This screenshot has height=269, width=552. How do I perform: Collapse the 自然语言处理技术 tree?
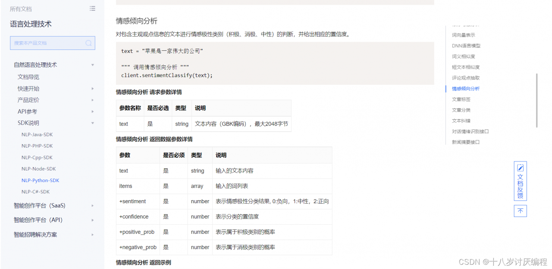(x=92, y=65)
